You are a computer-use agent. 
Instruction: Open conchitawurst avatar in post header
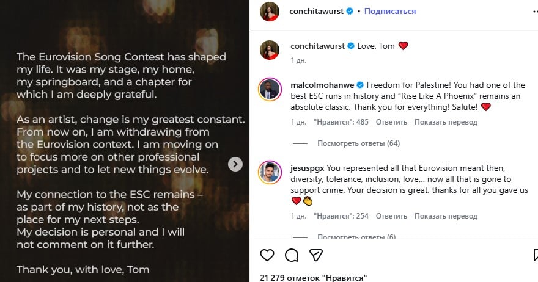270,12
